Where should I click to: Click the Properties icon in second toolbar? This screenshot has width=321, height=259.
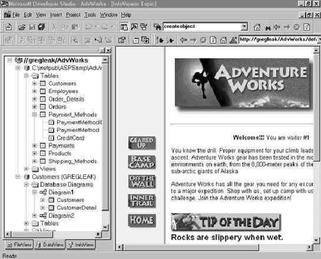(122, 40)
